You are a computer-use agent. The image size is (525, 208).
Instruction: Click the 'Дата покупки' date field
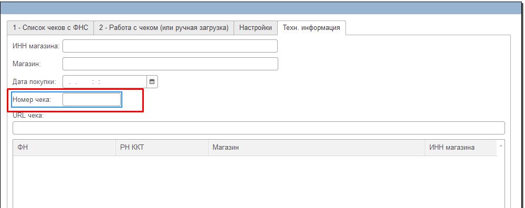[105, 82]
